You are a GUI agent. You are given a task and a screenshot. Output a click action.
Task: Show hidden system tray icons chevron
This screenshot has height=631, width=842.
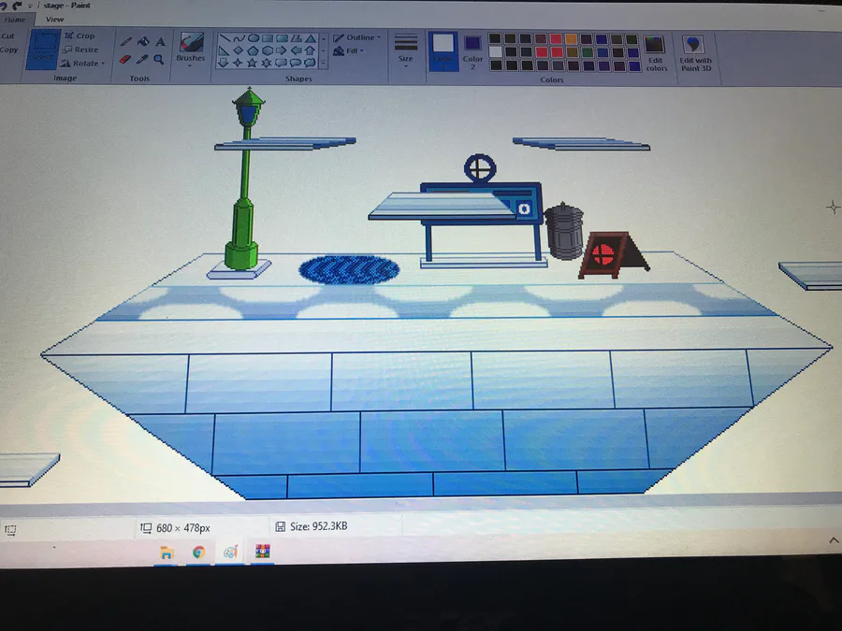click(x=834, y=540)
